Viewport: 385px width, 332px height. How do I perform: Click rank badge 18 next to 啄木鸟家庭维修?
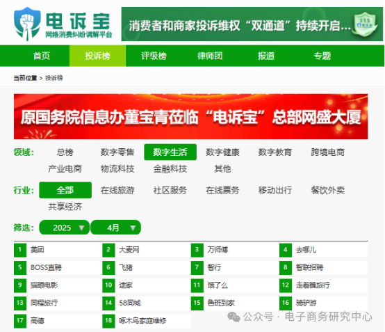(108, 321)
